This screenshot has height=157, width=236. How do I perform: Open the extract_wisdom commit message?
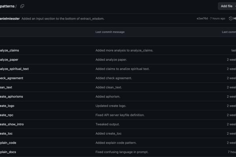point(63,18)
